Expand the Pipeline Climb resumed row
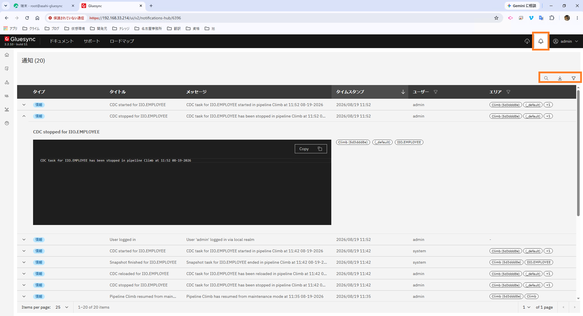The width and height of the screenshot is (583, 316). point(24,296)
